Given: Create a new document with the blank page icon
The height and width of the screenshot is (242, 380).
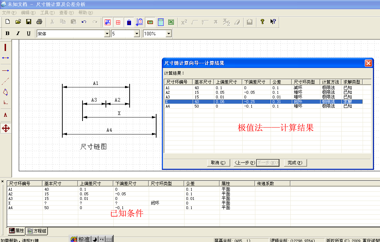Looking at the screenshot, I should tap(7, 22).
